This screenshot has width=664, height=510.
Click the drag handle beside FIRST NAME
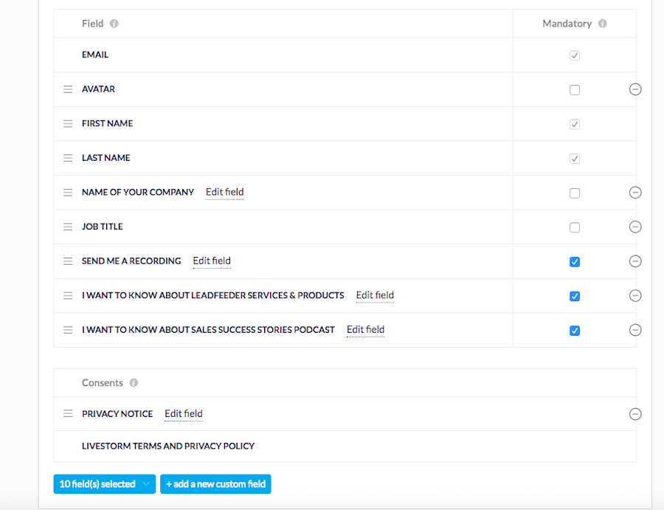68,123
